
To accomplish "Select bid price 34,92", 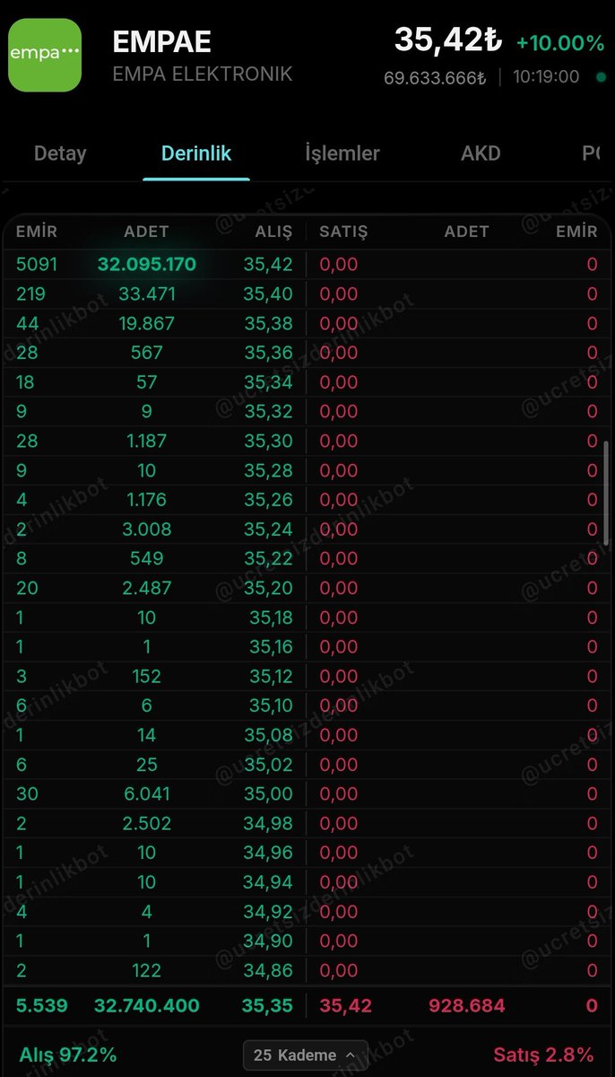I will (268, 912).
